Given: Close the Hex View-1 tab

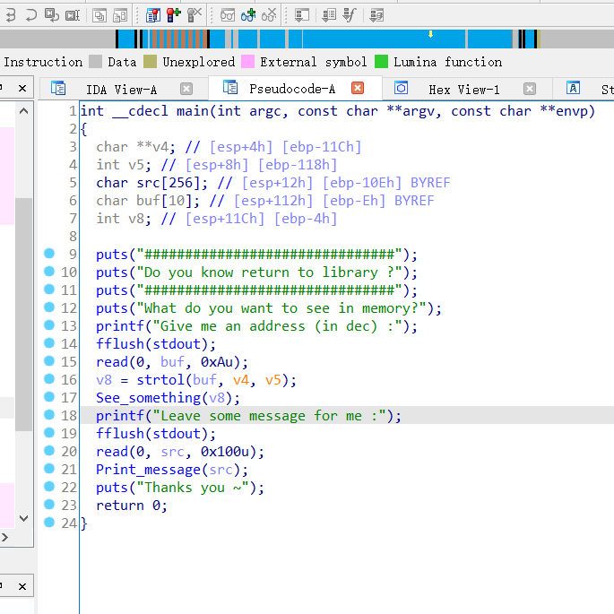Looking at the screenshot, I should click(530, 89).
